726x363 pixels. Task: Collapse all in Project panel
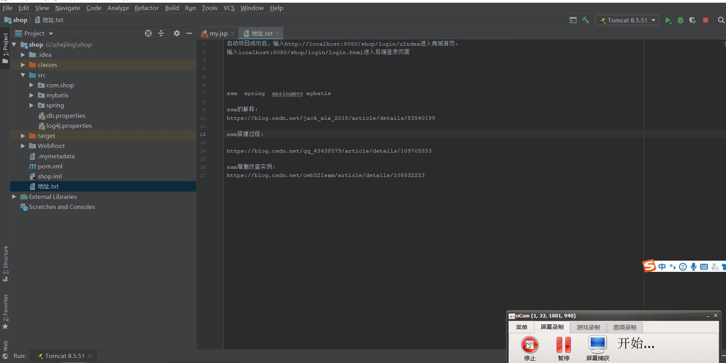coord(161,33)
